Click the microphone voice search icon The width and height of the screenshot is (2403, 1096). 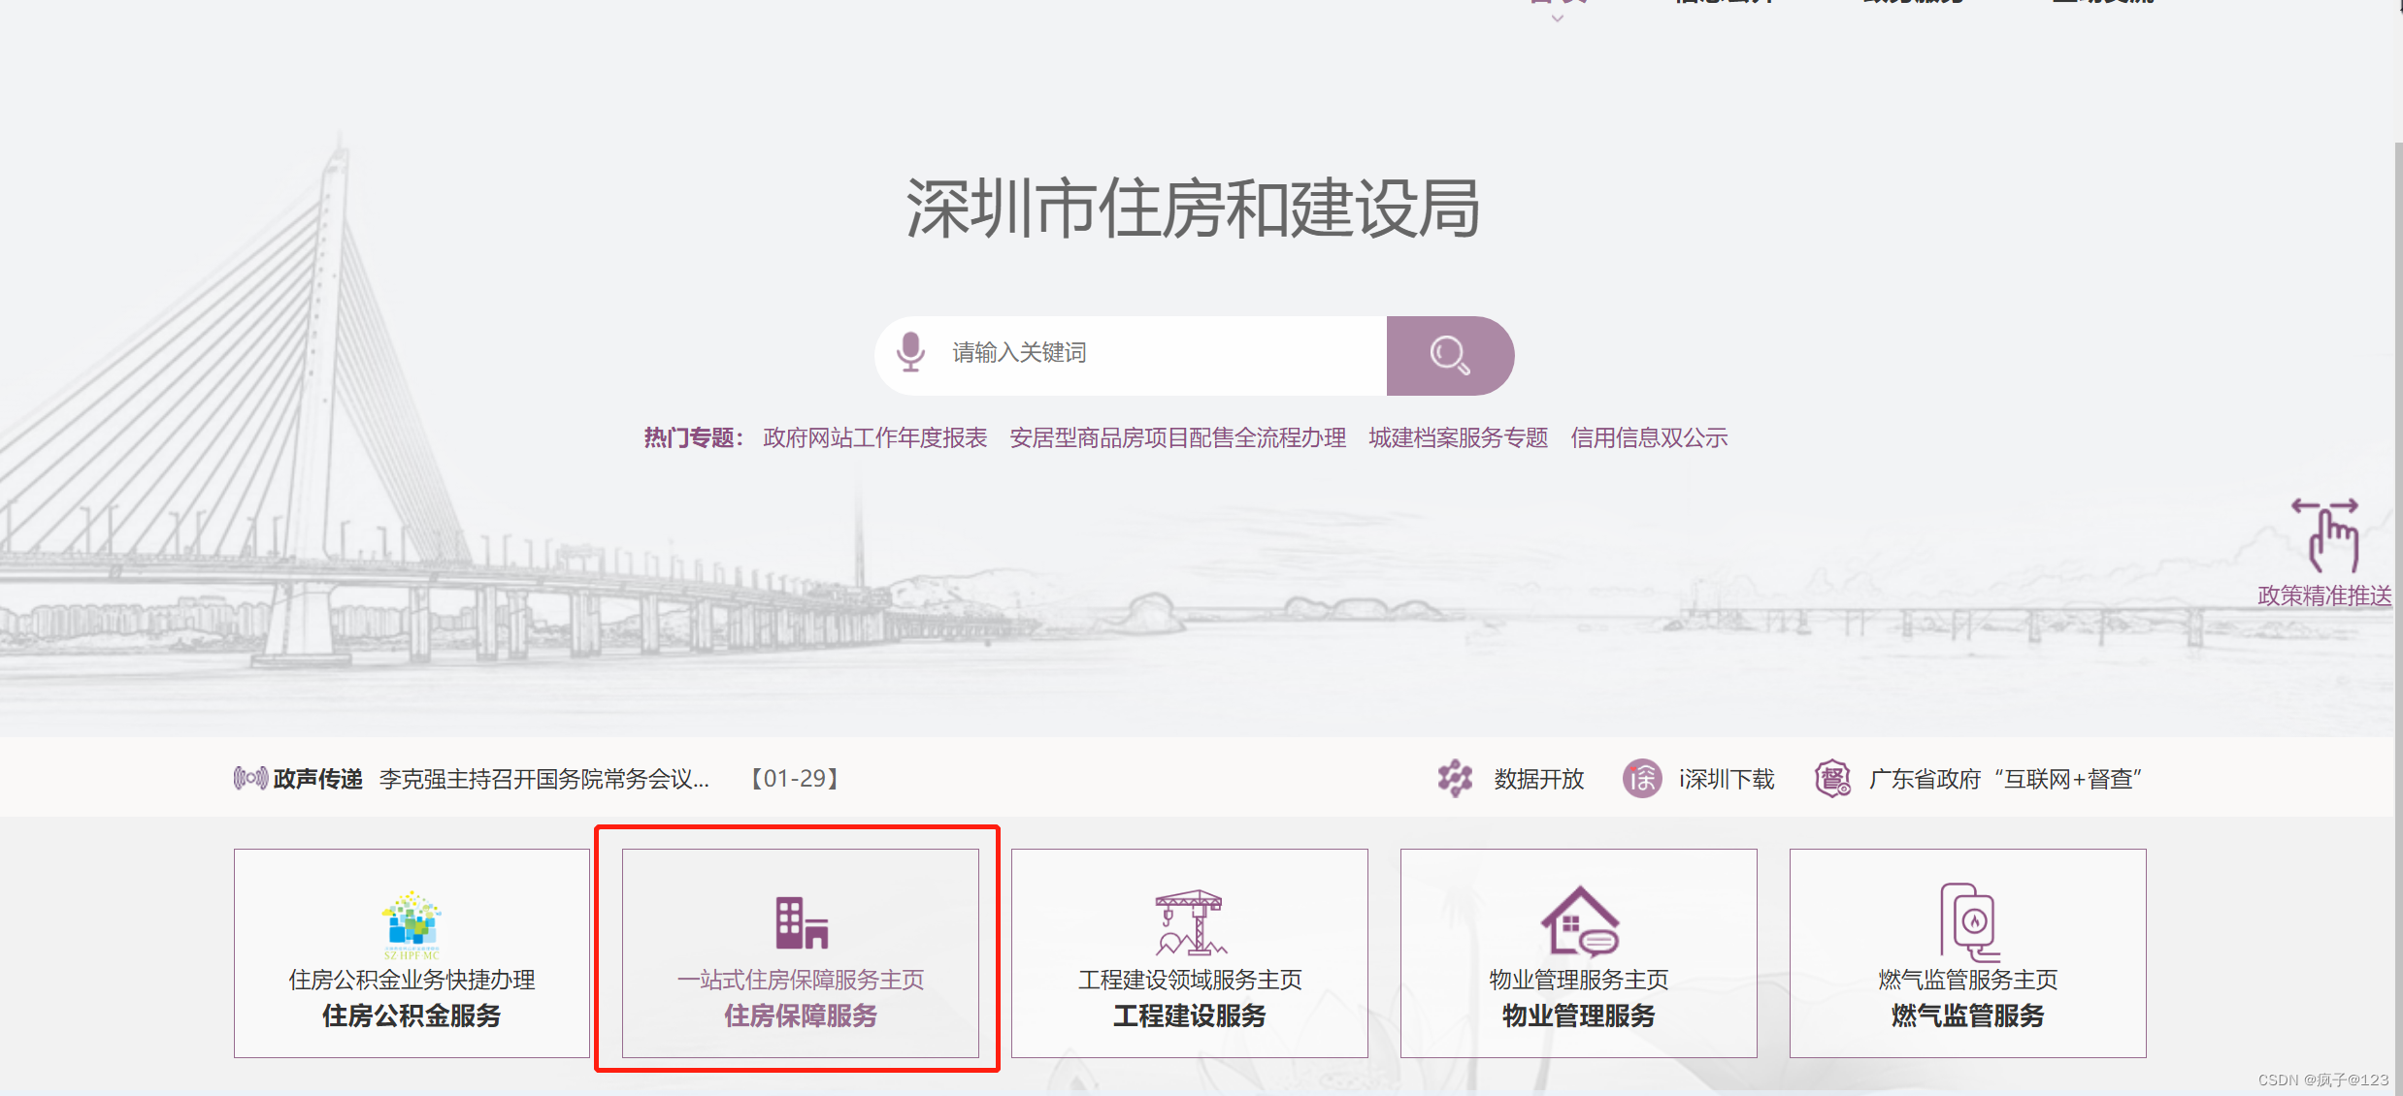[x=910, y=352]
